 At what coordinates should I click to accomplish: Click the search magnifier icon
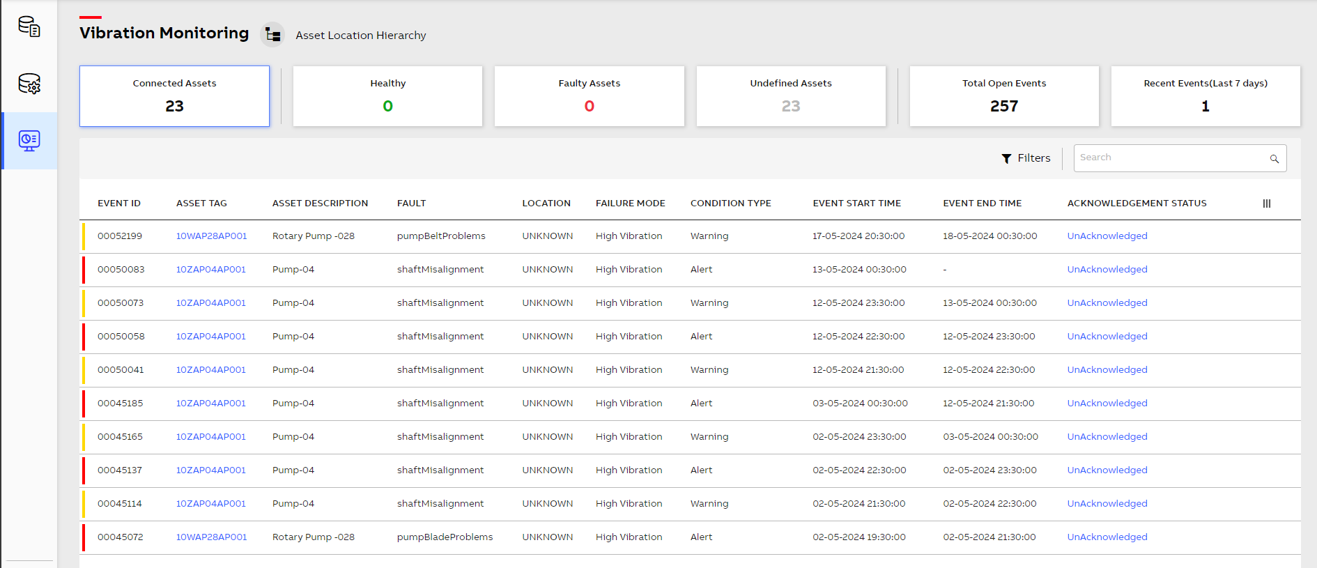point(1274,159)
